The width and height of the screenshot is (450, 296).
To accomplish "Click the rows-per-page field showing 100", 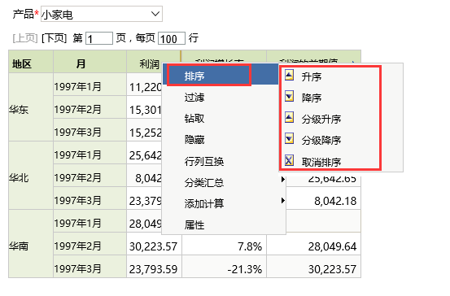I will click(x=172, y=38).
